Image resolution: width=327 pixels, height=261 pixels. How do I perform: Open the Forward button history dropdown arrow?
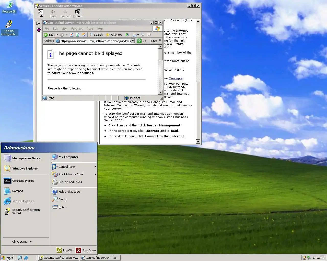(x=67, y=35)
